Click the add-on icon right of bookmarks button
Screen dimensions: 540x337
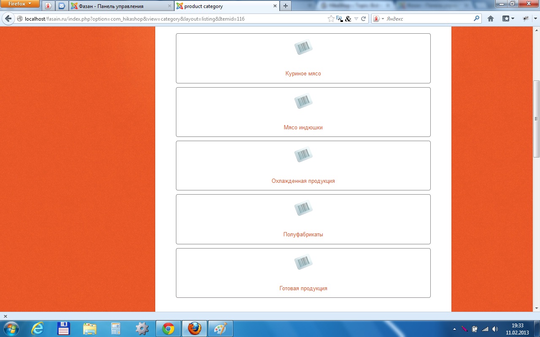[526, 19]
